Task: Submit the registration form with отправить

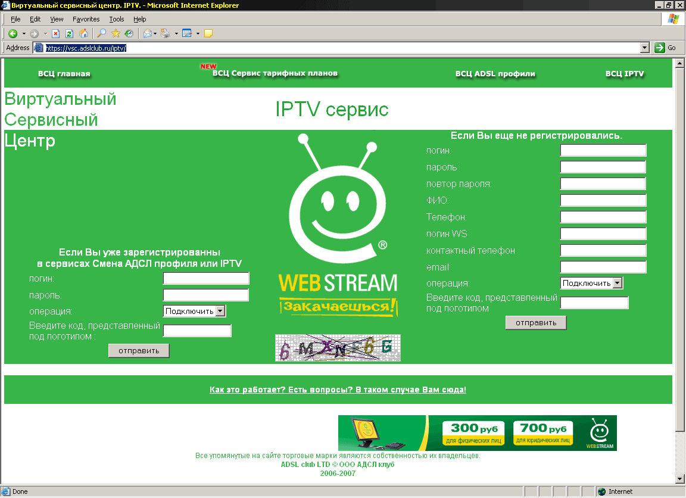Action: point(536,322)
